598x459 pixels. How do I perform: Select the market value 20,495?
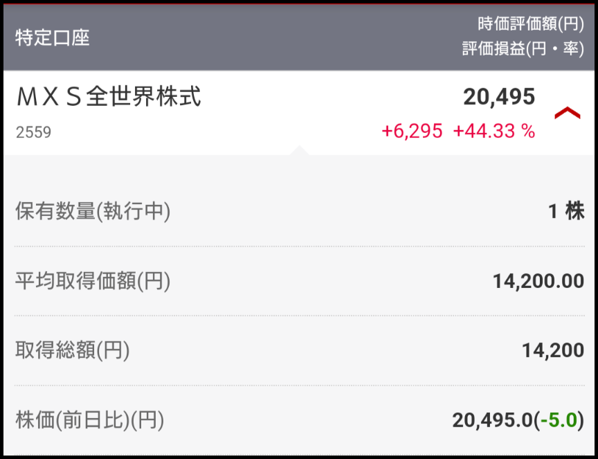pyautogui.click(x=499, y=98)
